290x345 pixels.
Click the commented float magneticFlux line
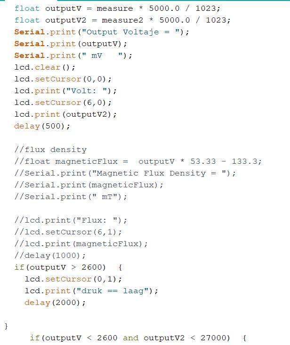[138, 161]
